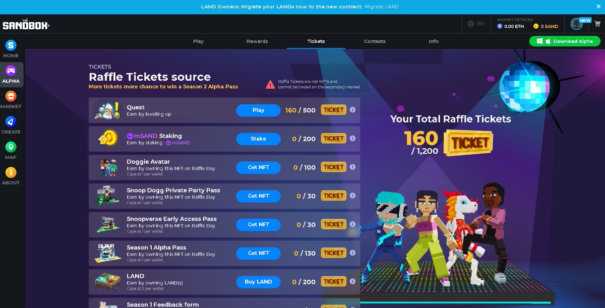Click The Sandbox logo
605x308 pixels.
click(26, 25)
